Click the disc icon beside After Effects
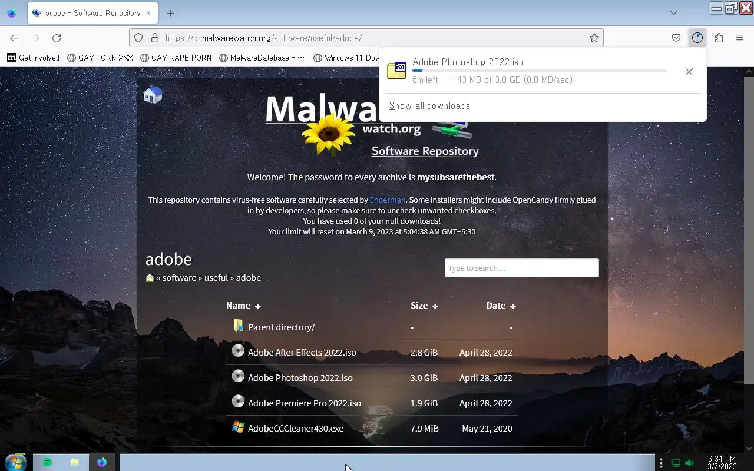754x471 pixels. click(238, 351)
